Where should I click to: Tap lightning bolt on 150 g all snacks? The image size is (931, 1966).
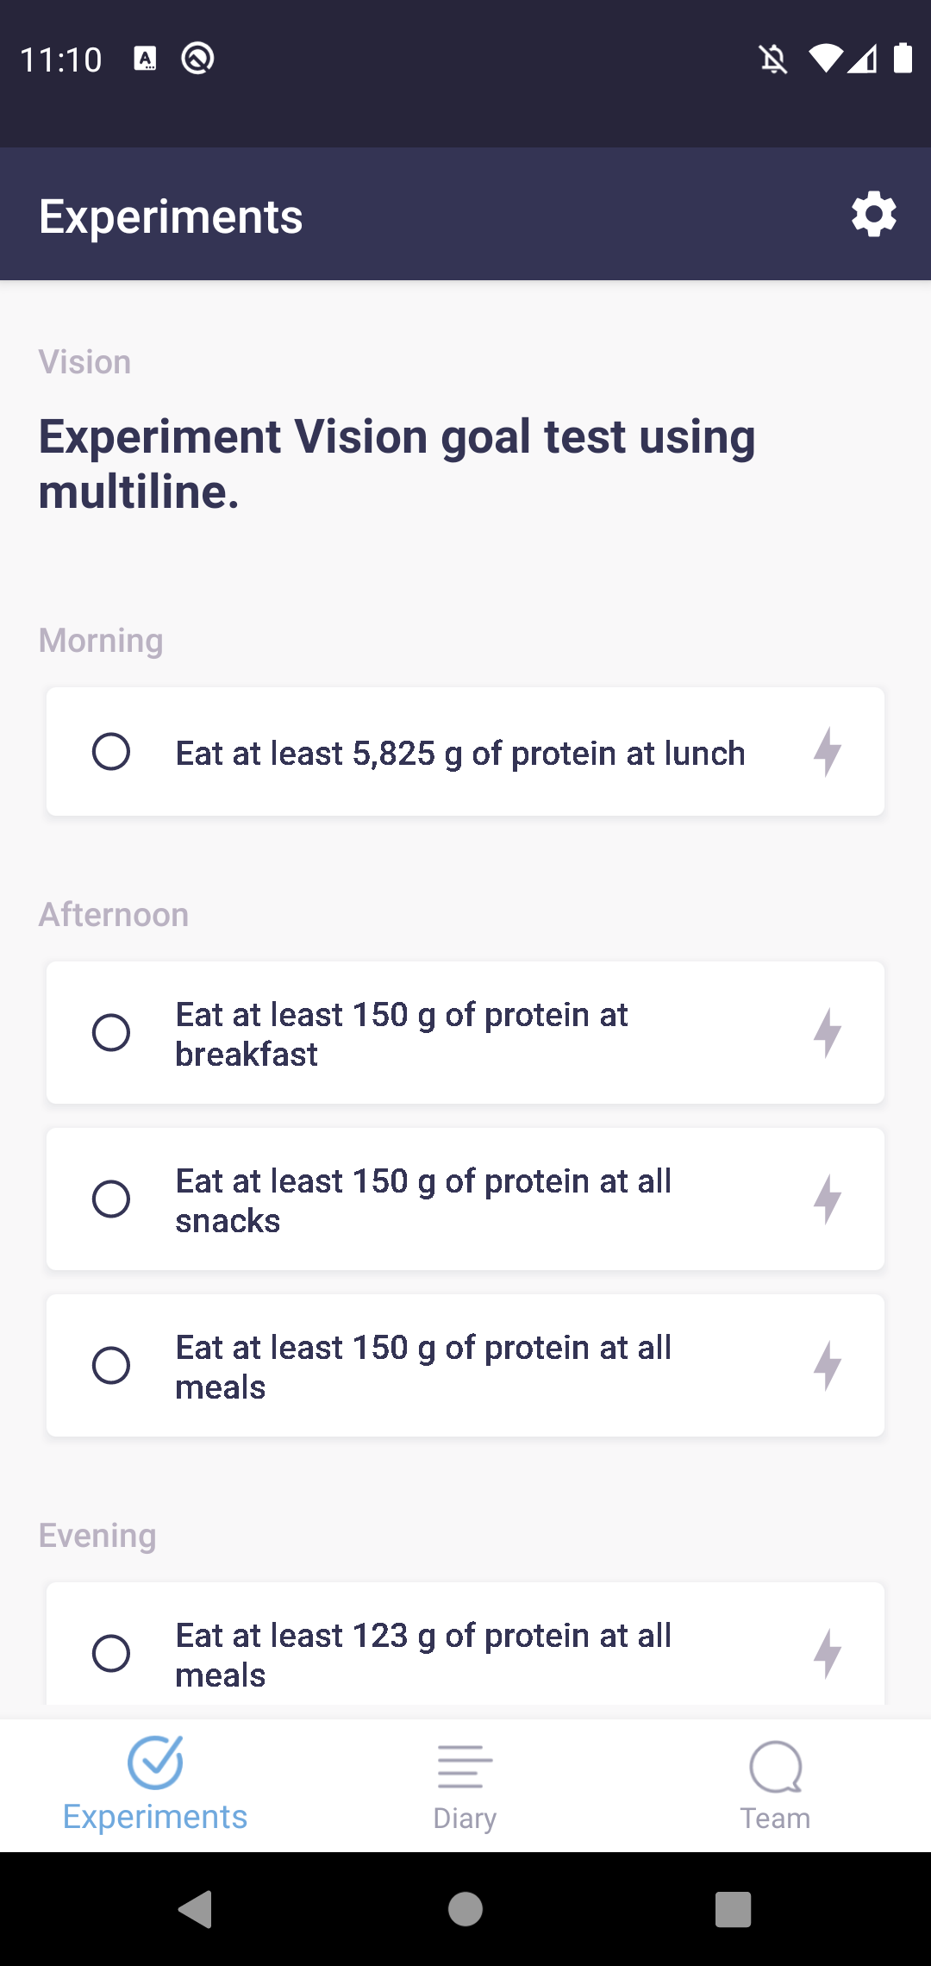tap(827, 1199)
